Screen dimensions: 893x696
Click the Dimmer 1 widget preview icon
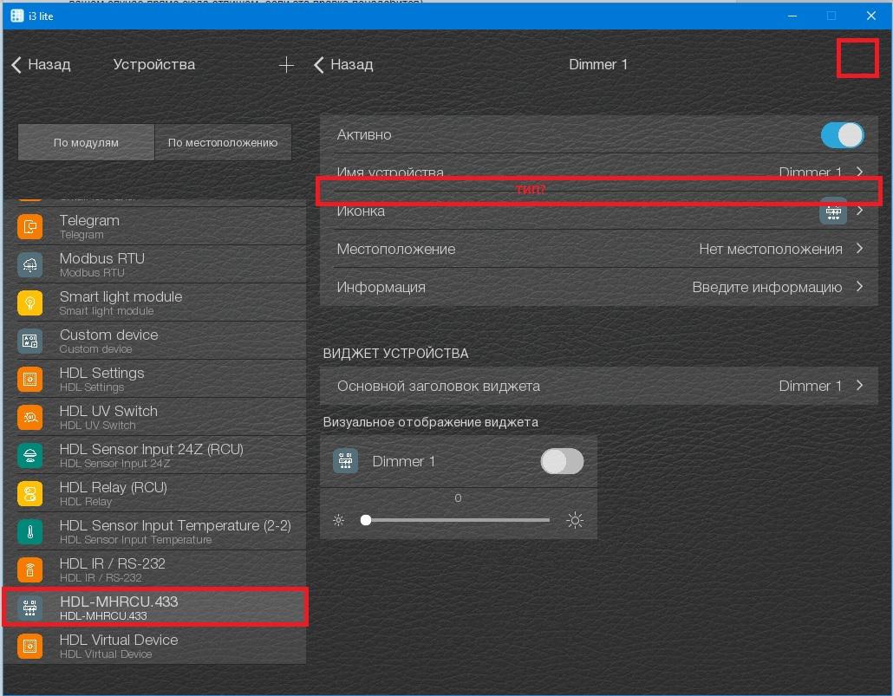click(345, 461)
